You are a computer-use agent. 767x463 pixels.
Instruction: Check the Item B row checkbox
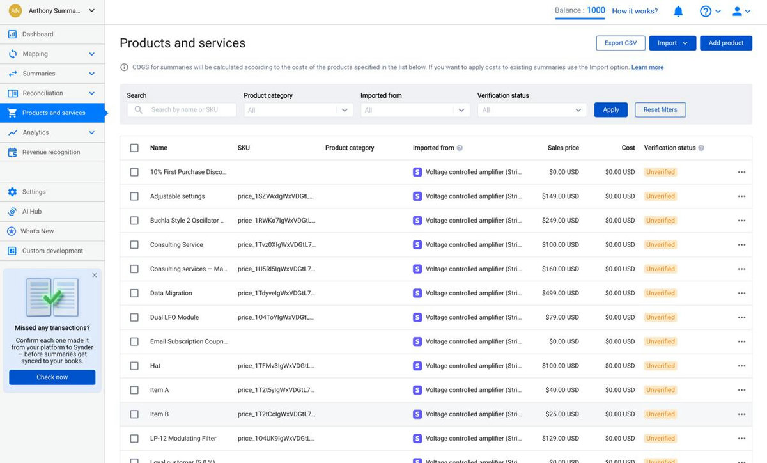pyautogui.click(x=134, y=414)
